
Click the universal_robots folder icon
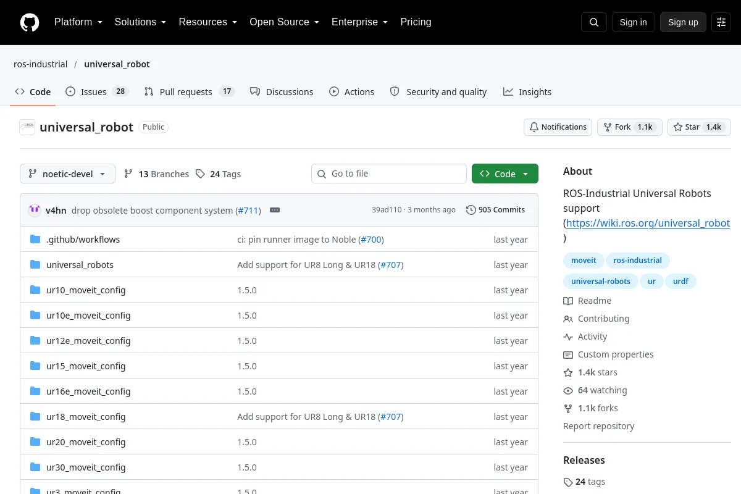(35, 265)
